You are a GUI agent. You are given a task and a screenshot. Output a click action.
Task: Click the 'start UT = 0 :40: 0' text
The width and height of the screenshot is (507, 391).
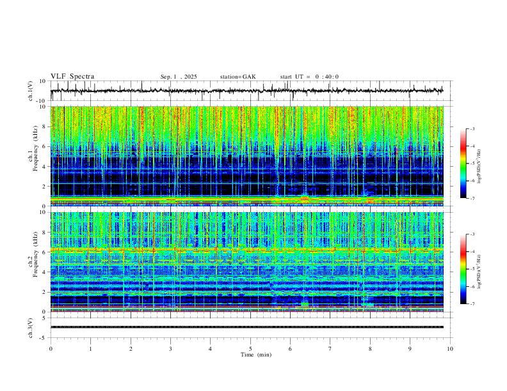[309, 77]
